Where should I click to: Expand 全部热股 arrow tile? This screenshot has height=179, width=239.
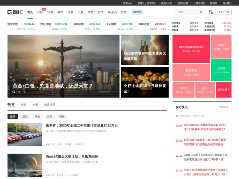[x=223, y=90]
